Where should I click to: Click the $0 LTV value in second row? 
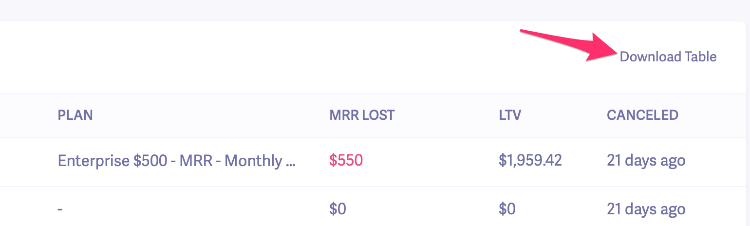tap(507, 209)
